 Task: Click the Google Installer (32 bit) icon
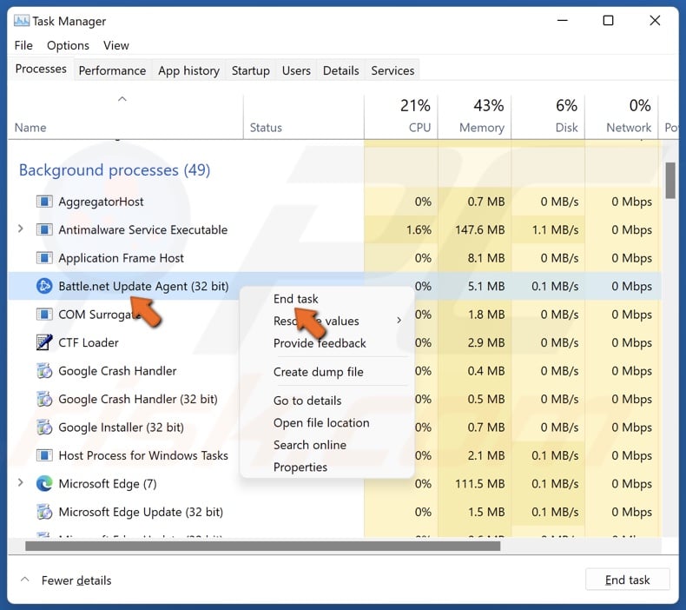click(x=44, y=427)
